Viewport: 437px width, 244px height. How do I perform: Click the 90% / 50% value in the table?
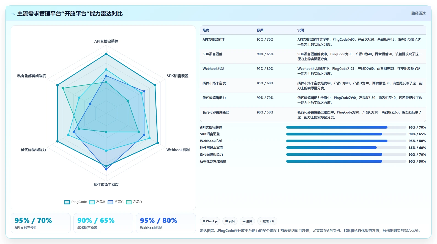tap(265, 112)
